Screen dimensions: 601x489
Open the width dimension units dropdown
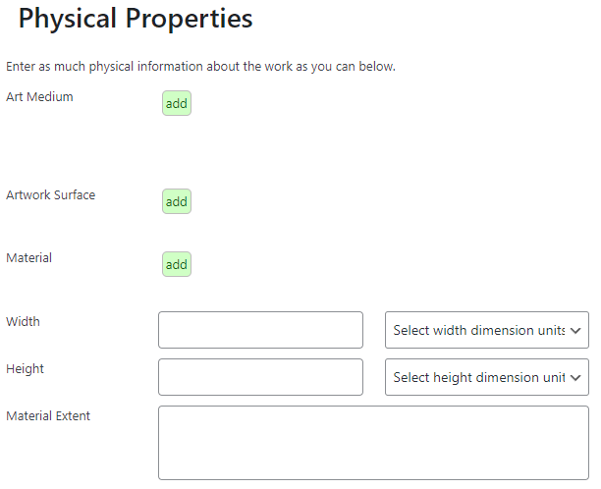click(x=486, y=330)
